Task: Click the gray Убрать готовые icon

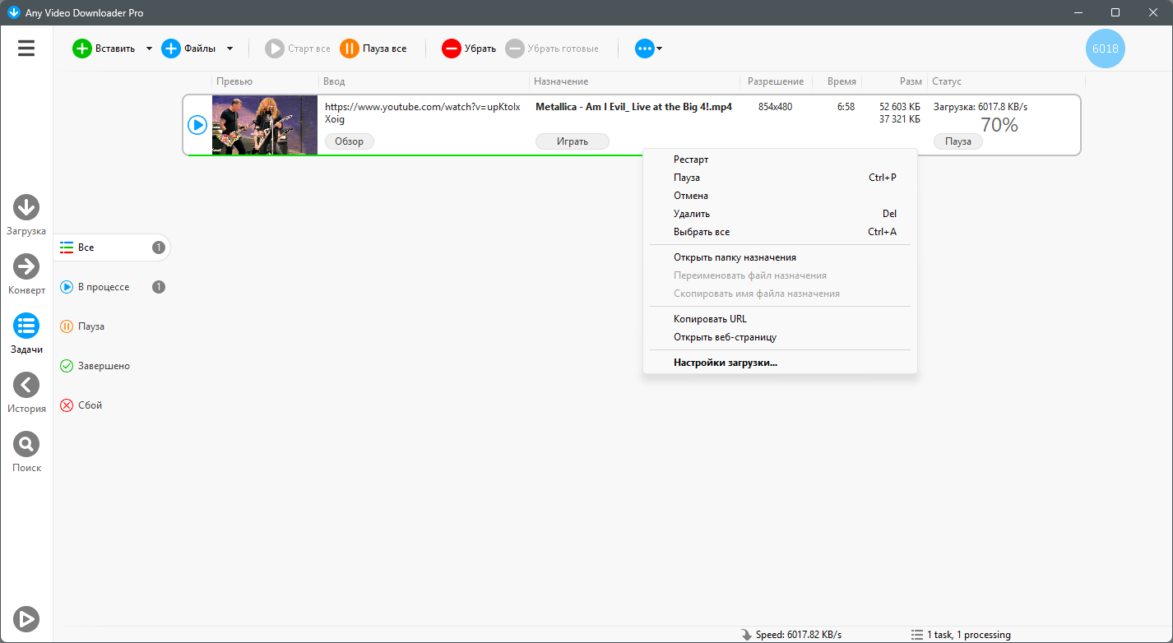Action: coord(514,49)
